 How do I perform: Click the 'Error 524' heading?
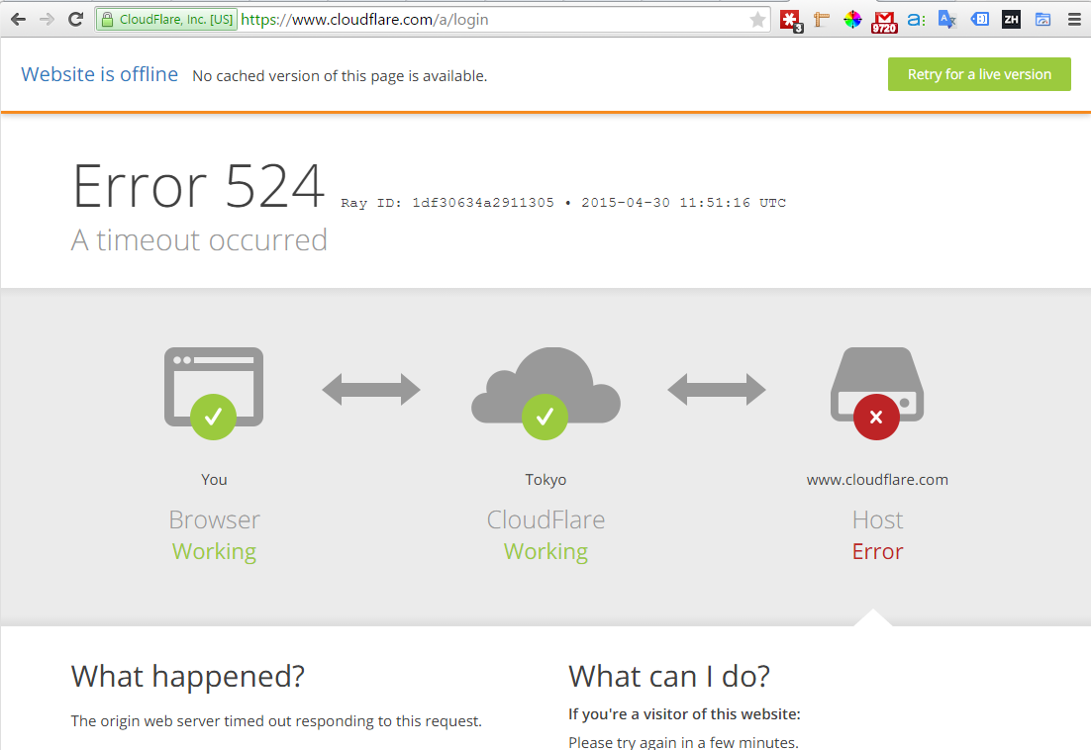(198, 186)
